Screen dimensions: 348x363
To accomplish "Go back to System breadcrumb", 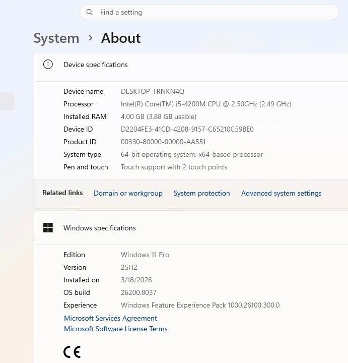I will [56, 38].
